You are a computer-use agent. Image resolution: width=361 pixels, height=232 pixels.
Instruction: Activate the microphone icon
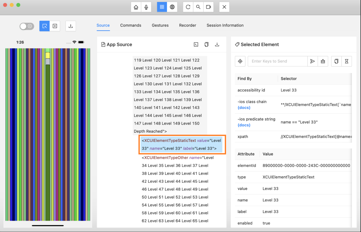pos(146,7)
